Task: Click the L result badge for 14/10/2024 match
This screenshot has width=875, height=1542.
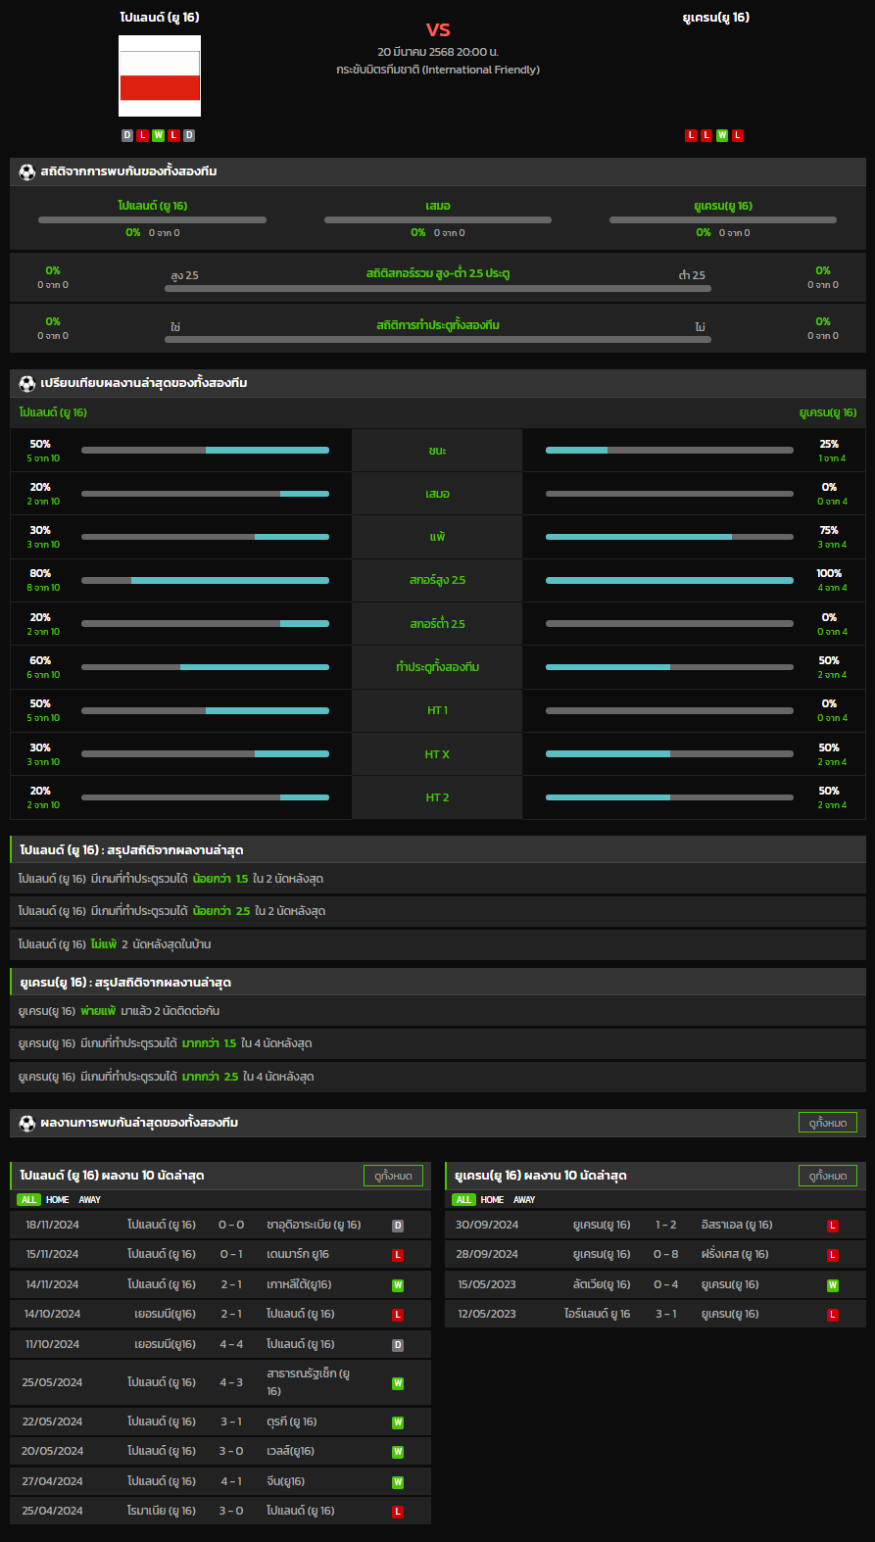Action: pyautogui.click(x=398, y=1315)
